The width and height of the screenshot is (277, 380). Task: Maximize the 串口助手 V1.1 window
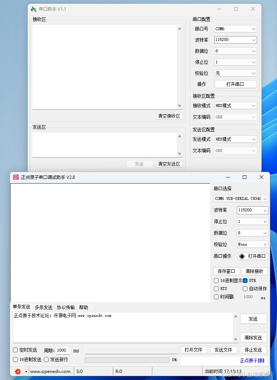point(236,9)
